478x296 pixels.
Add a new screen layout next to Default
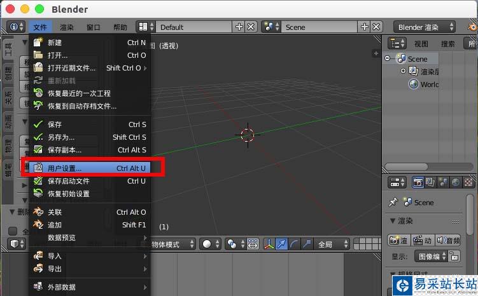(x=239, y=27)
